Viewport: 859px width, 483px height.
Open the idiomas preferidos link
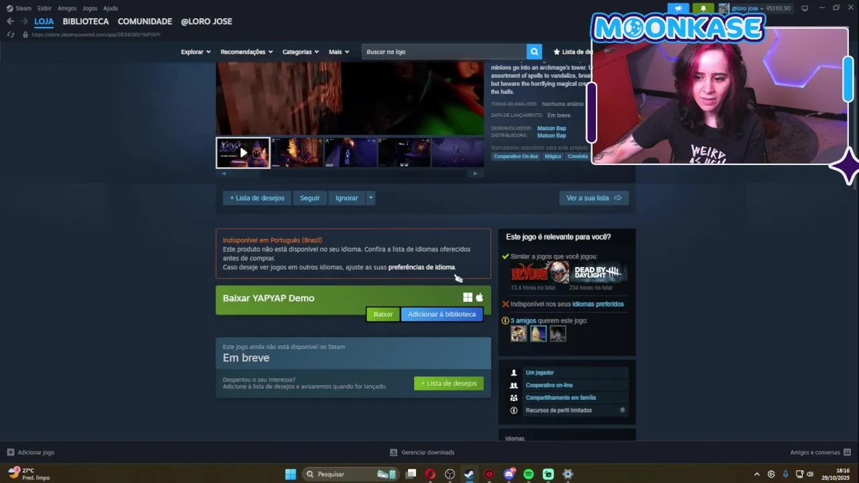(x=598, y=304)
